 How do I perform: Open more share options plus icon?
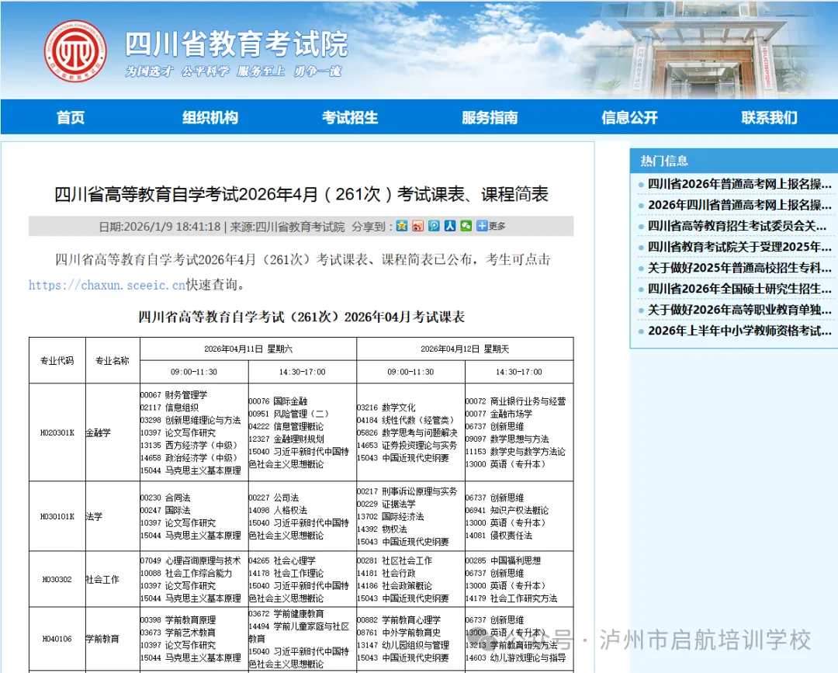pyautogui.click(x=482, y=226)
